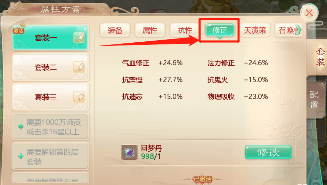Click the 已激活 status badge
Screen dimensions: 327x185
[203, 179]
